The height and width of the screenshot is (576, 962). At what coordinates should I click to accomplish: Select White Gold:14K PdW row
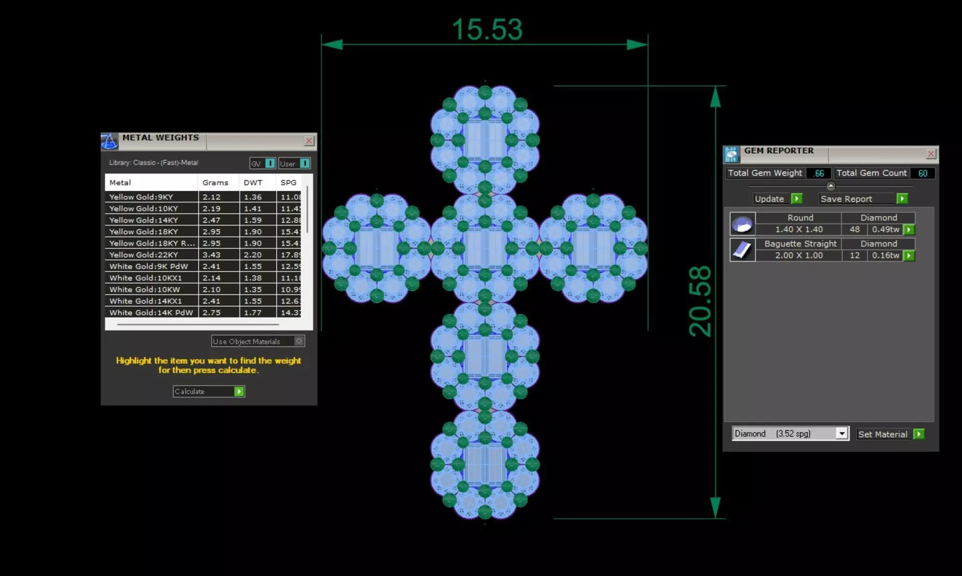[x=202, y=313]
